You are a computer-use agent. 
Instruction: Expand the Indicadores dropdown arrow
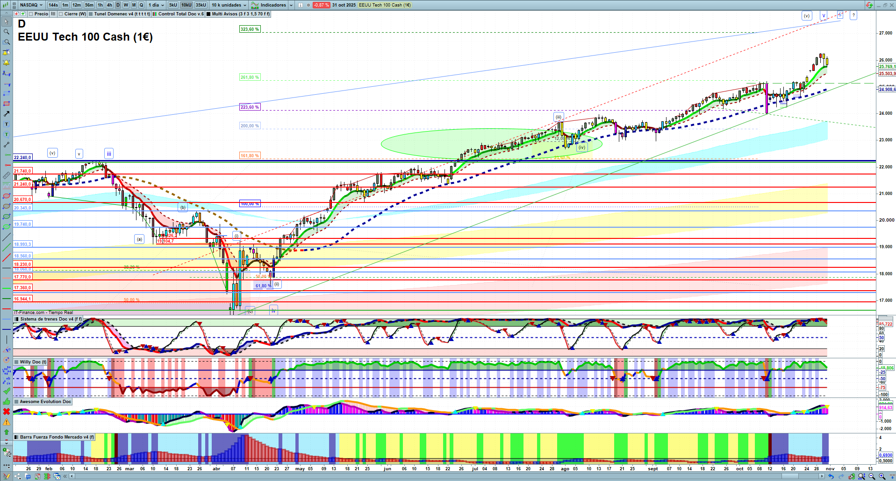tap(291, 5)
